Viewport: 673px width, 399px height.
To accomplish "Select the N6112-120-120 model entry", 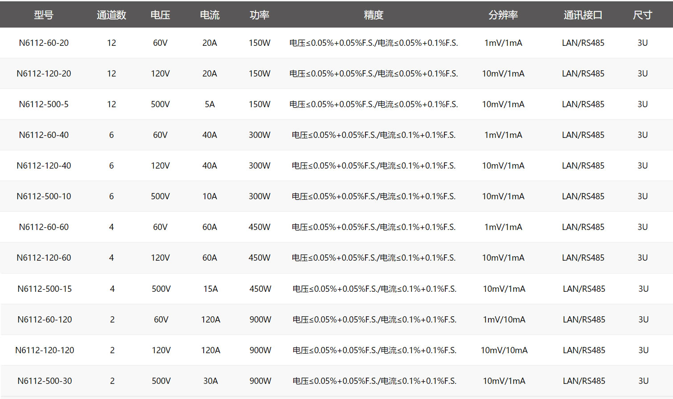I will pos(45,351).
